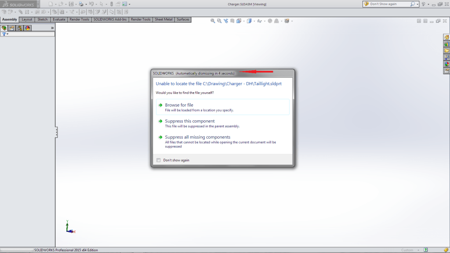The height and width of the screenshot is (253, 450).
Task: Expand the View Orientation dropdown arrow
Action: pyautogui.click(x=244, y=20)
